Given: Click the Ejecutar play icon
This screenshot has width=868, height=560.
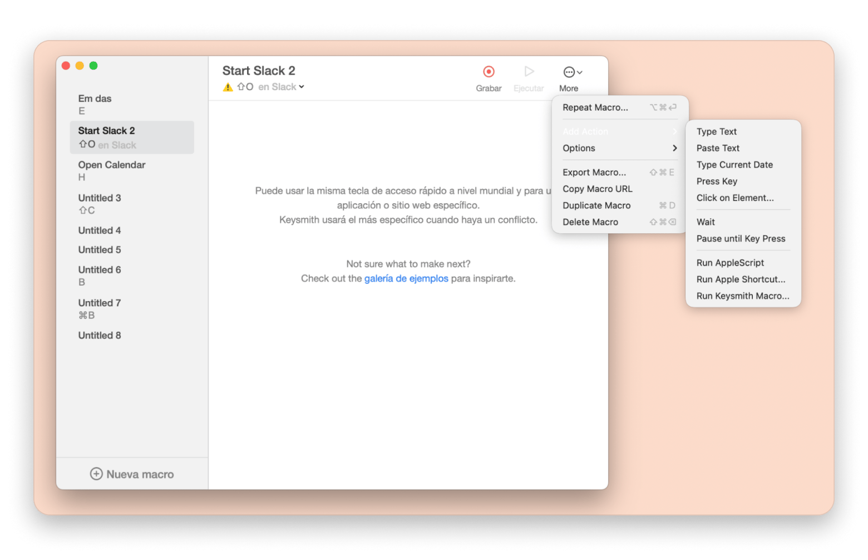Looking at the screenshot, I should pyautogui.click(x=529, y=71).
